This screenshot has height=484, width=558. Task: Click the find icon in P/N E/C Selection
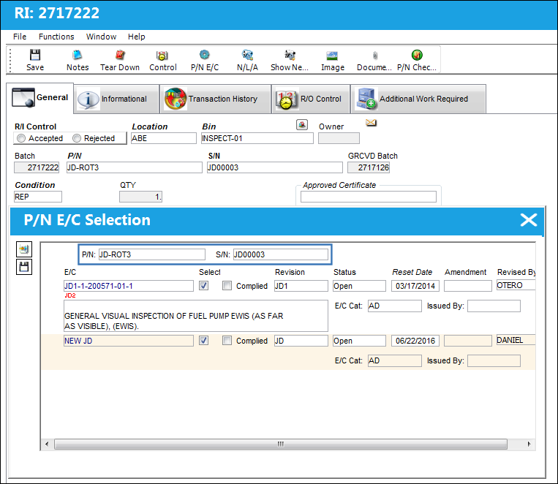click(x=24, y=249)
